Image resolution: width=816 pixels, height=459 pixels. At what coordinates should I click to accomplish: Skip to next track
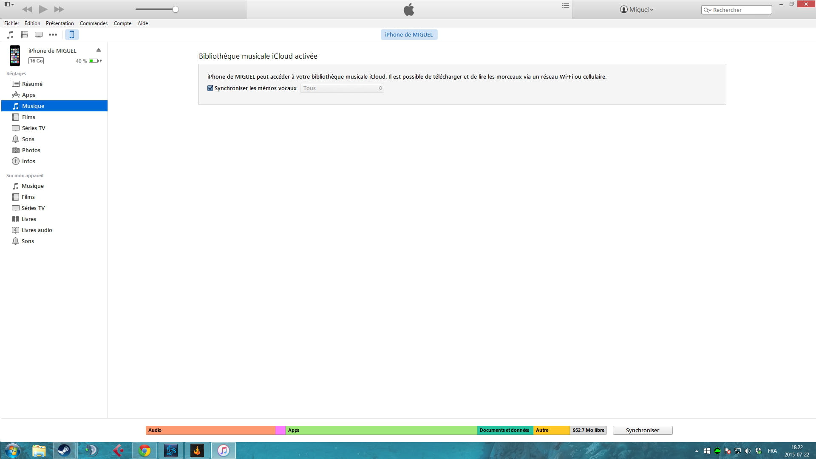59,9
